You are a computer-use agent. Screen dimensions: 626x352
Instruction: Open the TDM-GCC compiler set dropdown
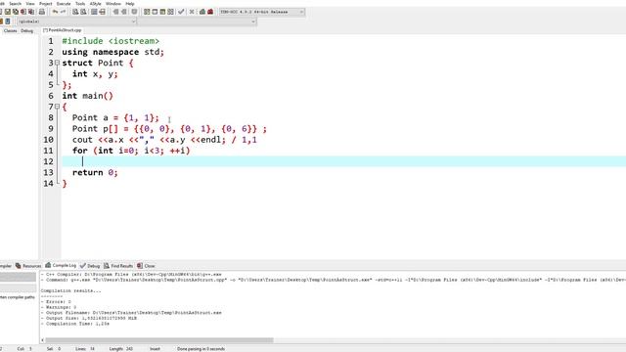click(262, 12)
